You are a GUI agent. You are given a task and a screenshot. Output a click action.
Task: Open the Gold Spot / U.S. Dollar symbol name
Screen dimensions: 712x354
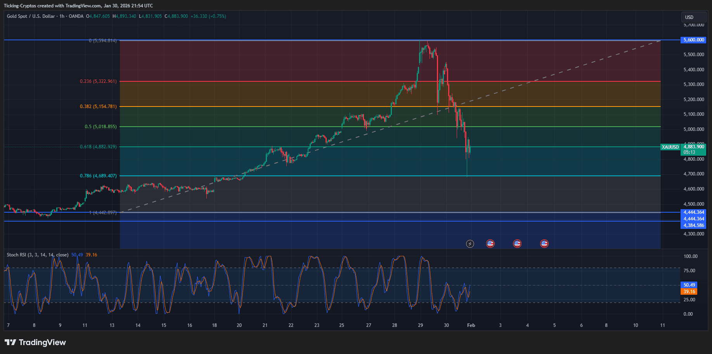30,17
